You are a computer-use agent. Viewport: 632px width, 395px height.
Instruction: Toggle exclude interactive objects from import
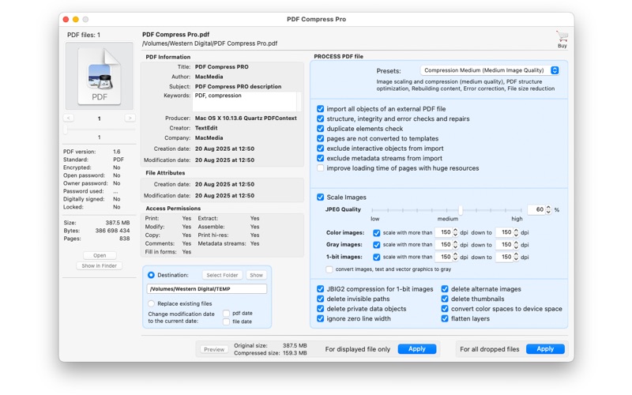(321, 149)
